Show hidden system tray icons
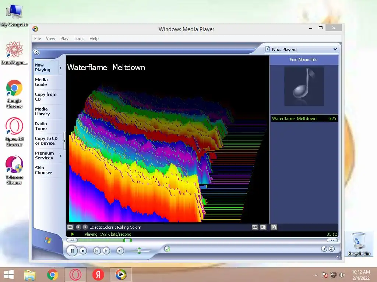 (x=316, y=275)
